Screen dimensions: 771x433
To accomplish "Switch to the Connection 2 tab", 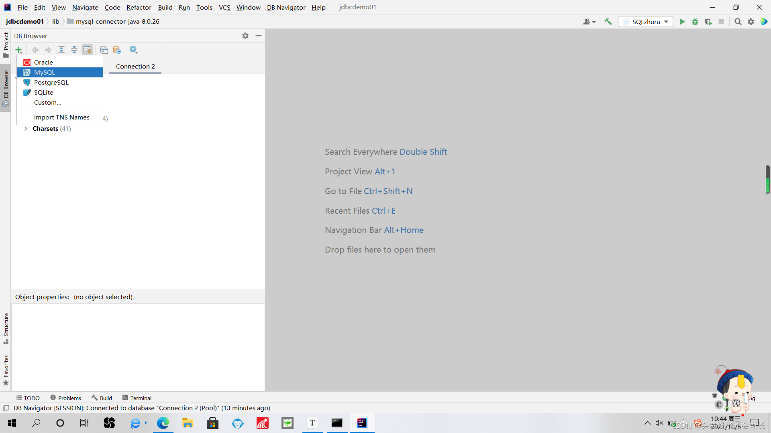I will (135, 67).
